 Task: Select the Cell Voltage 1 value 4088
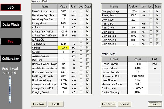(133, 32)
